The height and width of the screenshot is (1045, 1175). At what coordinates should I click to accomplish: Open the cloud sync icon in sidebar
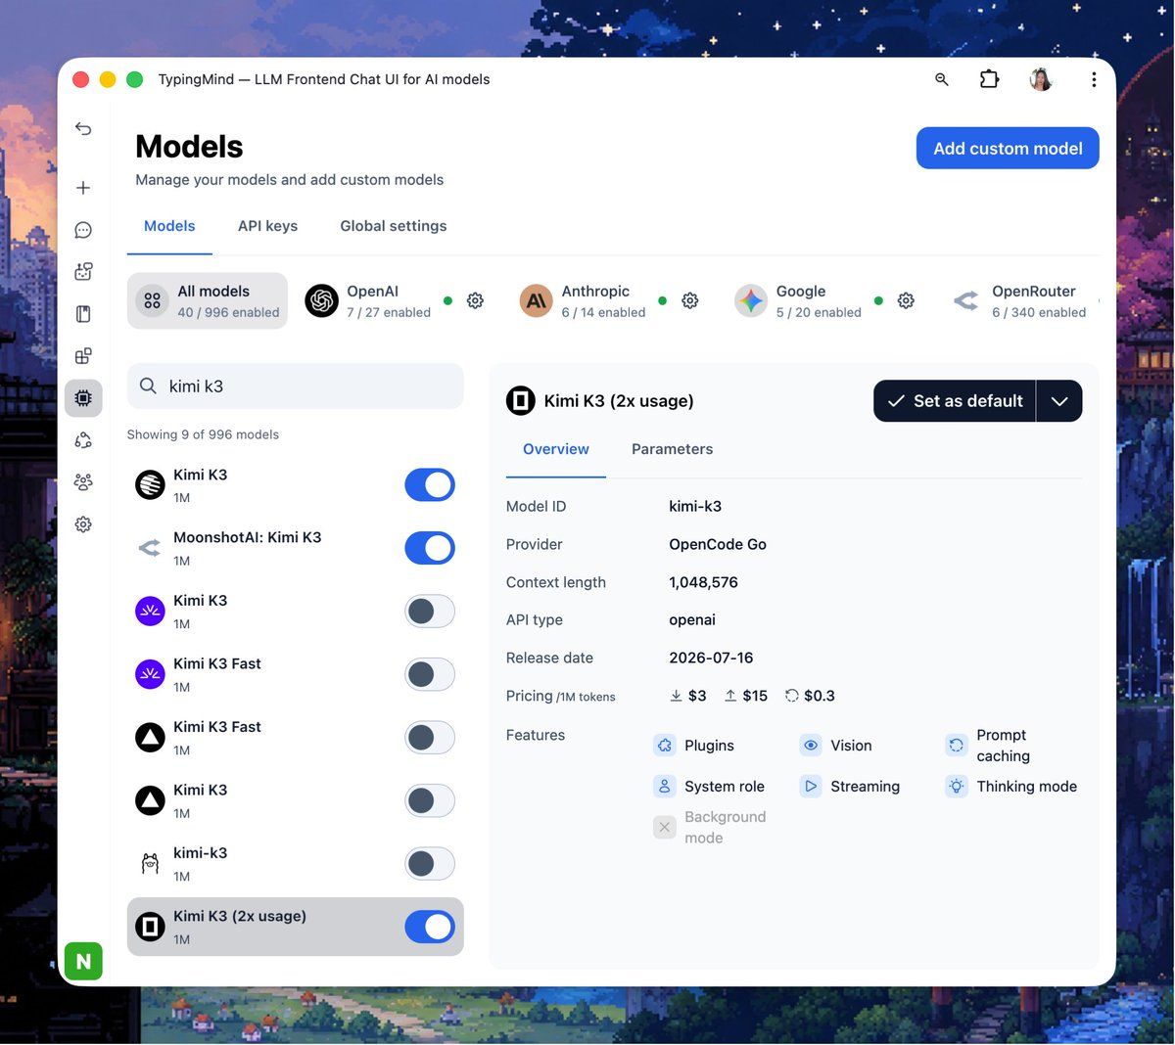click(x=83, y=440)
